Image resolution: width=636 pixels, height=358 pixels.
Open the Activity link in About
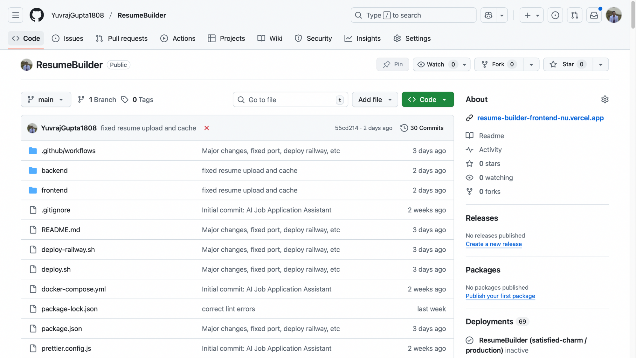click(490, 150)
